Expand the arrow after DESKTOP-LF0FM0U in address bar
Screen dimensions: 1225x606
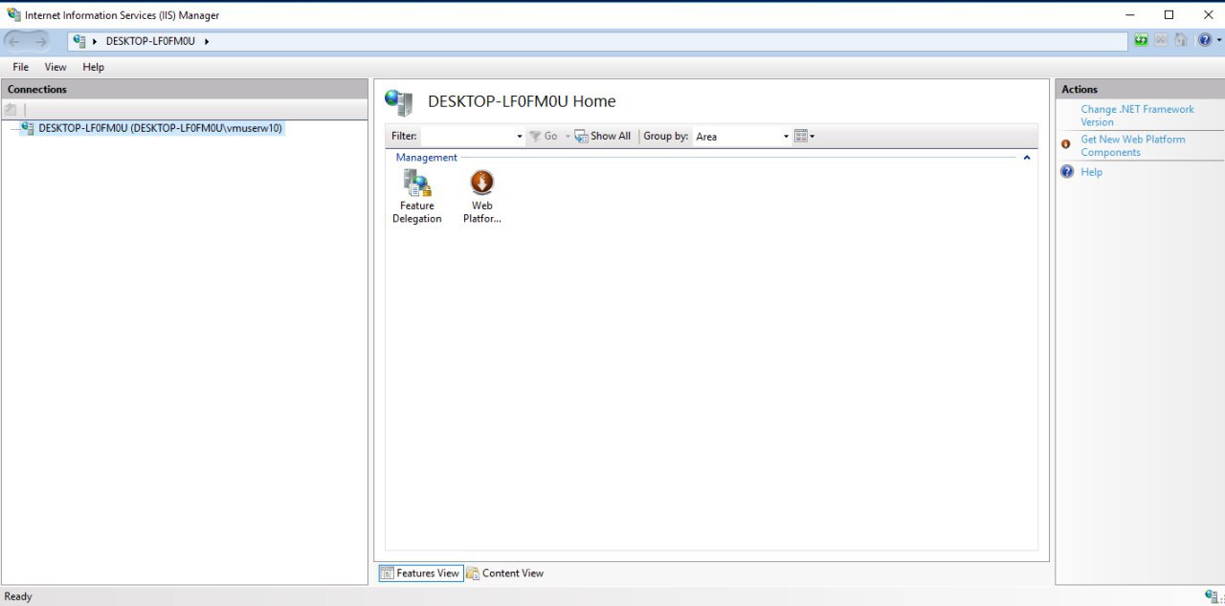(x=207, y=41)
